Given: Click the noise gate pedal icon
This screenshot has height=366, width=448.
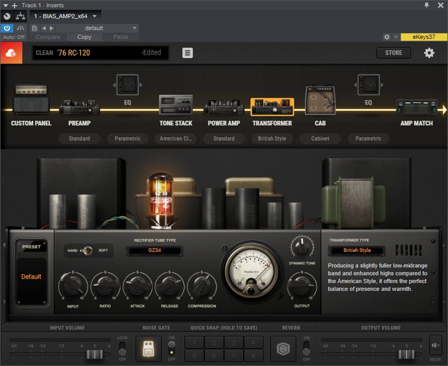Looking at the screenshot, I should tap(148, 349).
